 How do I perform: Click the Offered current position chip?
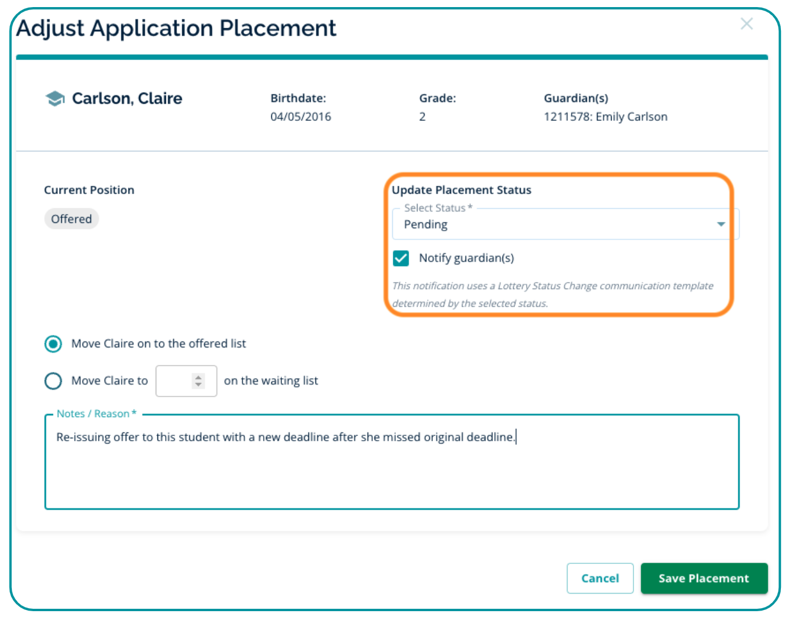(x=71, y=219)
